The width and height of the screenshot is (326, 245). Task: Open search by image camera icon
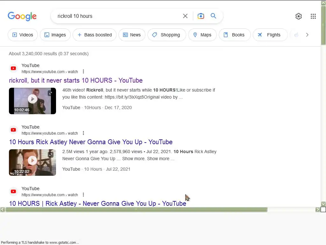201,16
